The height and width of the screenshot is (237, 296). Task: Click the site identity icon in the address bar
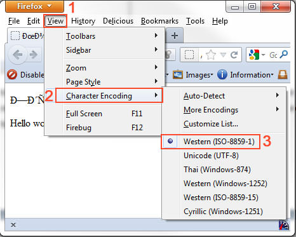[189, 55]
